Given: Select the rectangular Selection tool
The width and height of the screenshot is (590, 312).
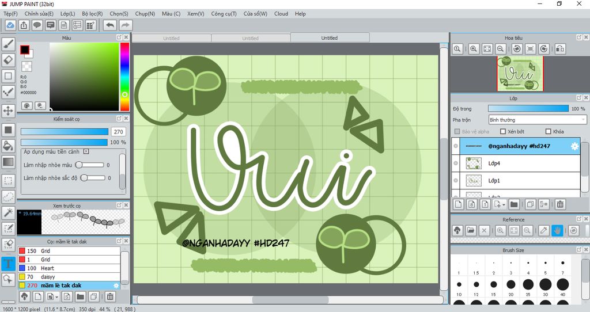Looking at the screenshot, I should 8,180.
